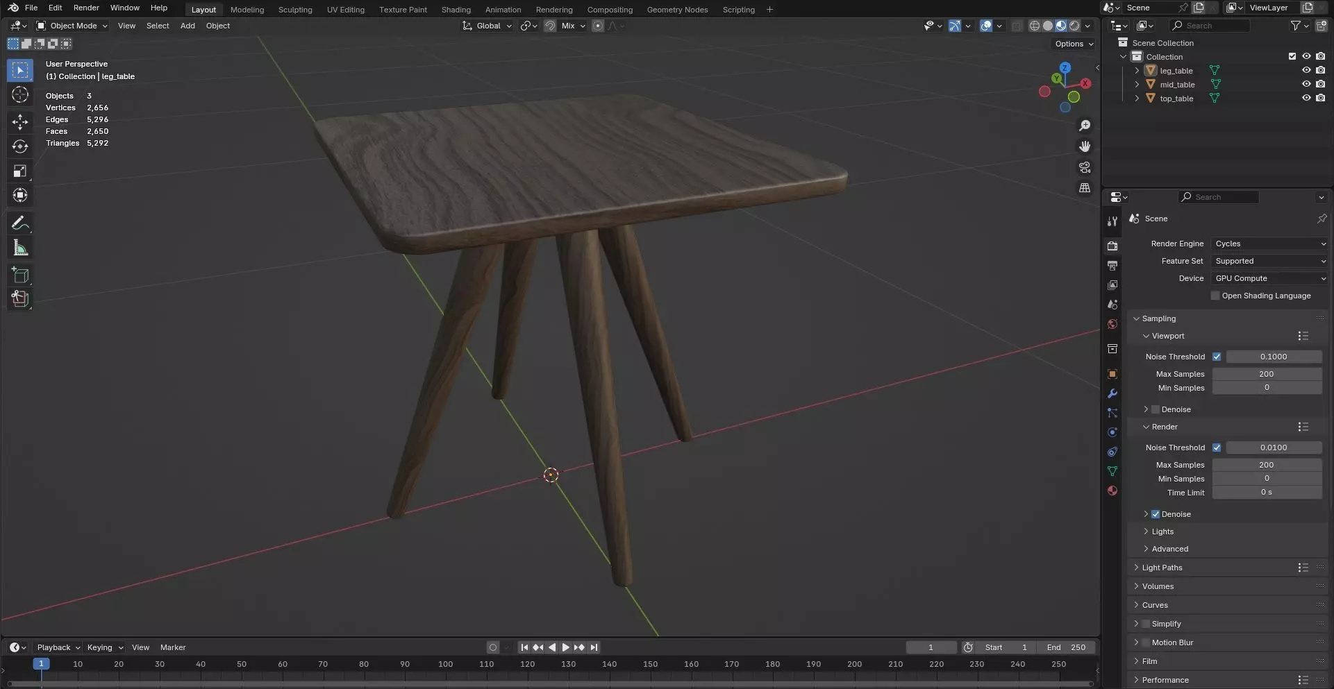Open the Render properties tab
Image resolution: width=1334 pixels, height=689 pixels.
click(1112, 246)
